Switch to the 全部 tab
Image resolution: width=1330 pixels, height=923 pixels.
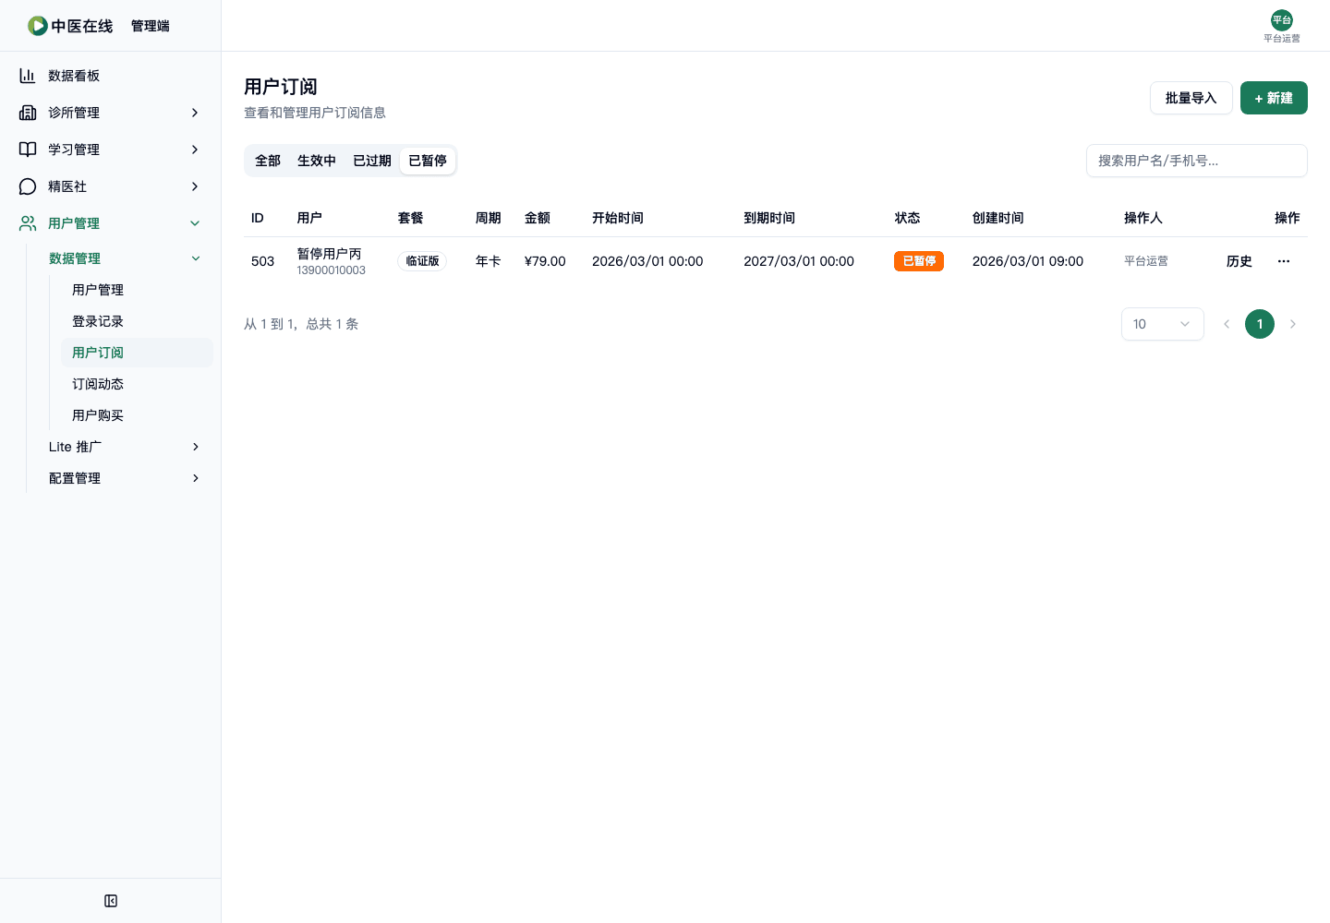[268, 161]
